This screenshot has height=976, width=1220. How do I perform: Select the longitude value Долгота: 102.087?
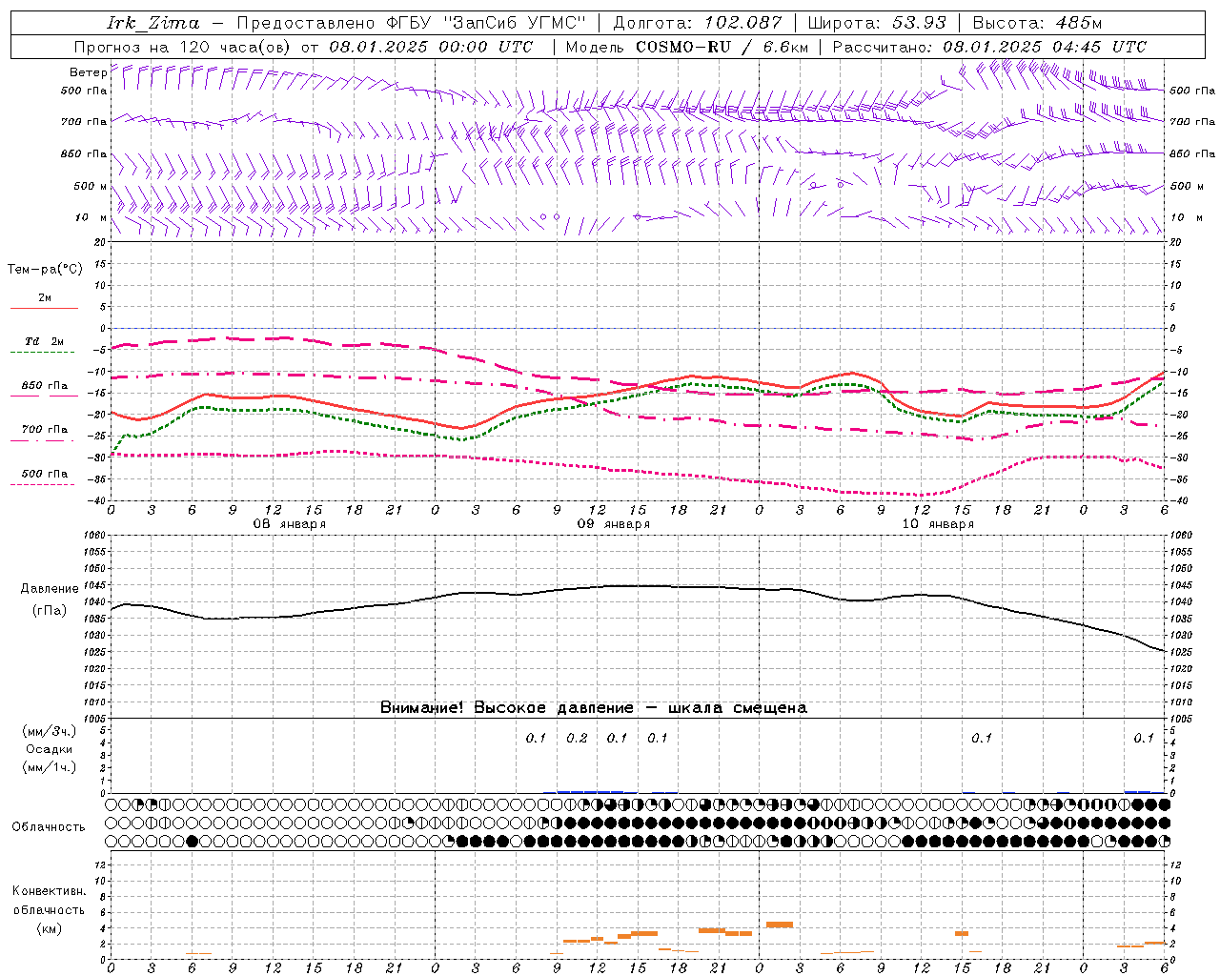click(x=697, y=23)
